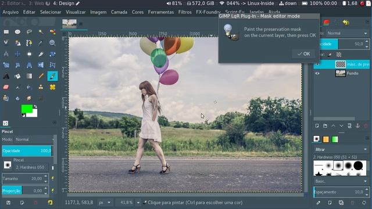The image size is (372, 209).
Task: Select the Crop tool
Action: coord(41,54)
